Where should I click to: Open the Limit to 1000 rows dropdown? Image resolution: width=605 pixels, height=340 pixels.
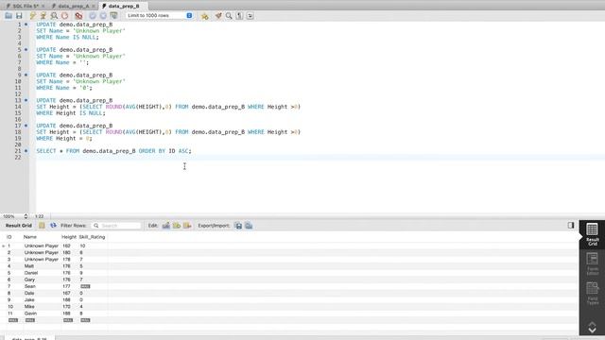(159, 15)
